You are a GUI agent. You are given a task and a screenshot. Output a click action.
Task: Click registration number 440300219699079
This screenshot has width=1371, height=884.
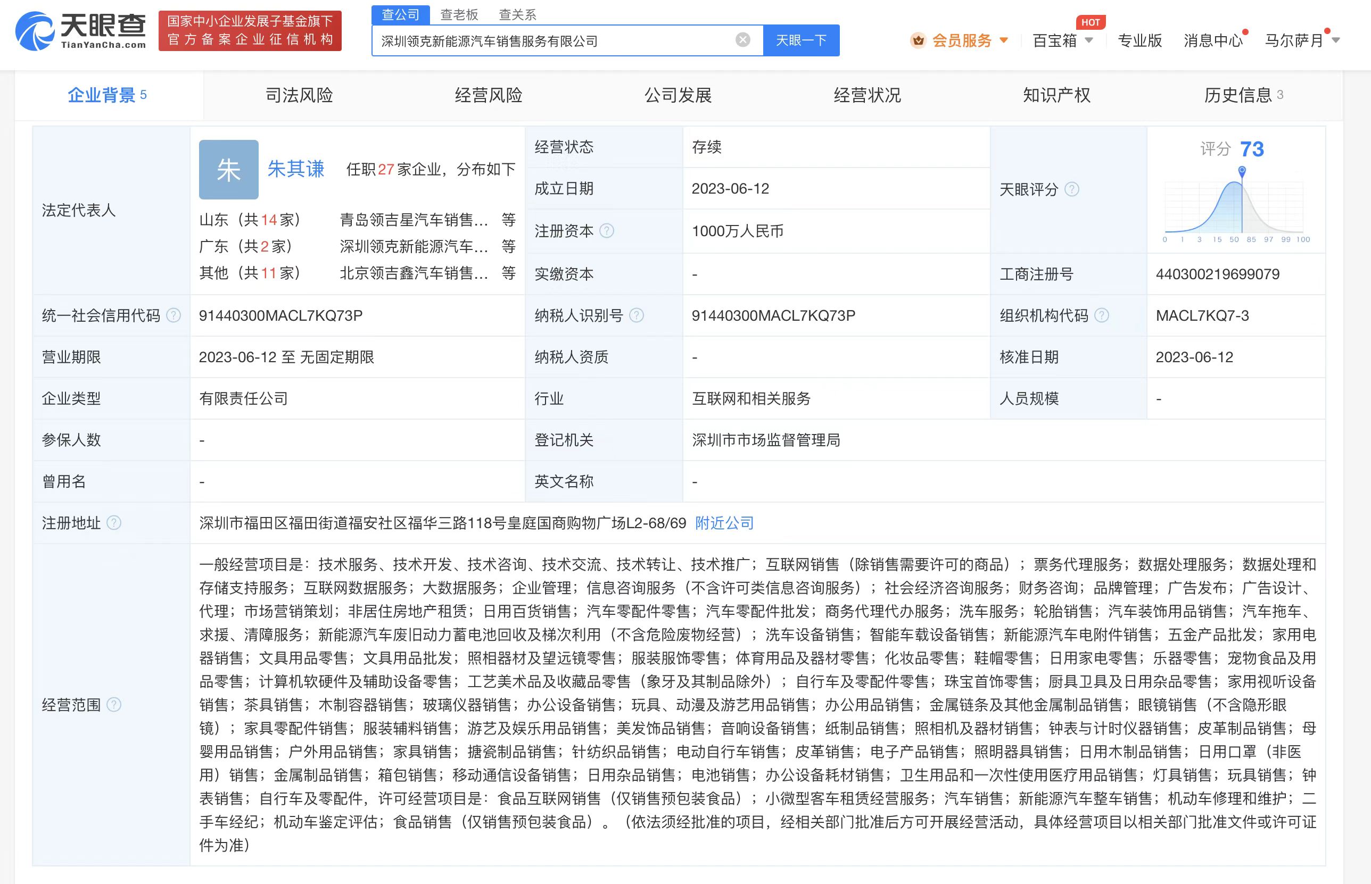[1218, 274]
